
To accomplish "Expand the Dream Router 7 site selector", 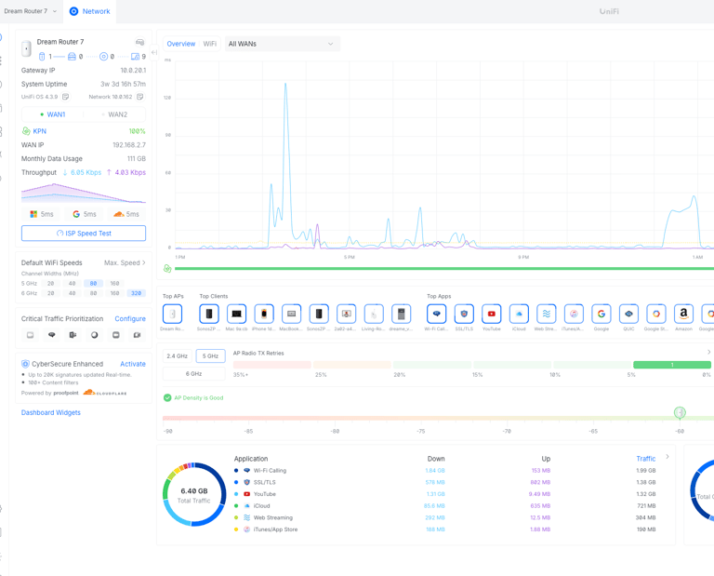I will [x=30, y=11].
